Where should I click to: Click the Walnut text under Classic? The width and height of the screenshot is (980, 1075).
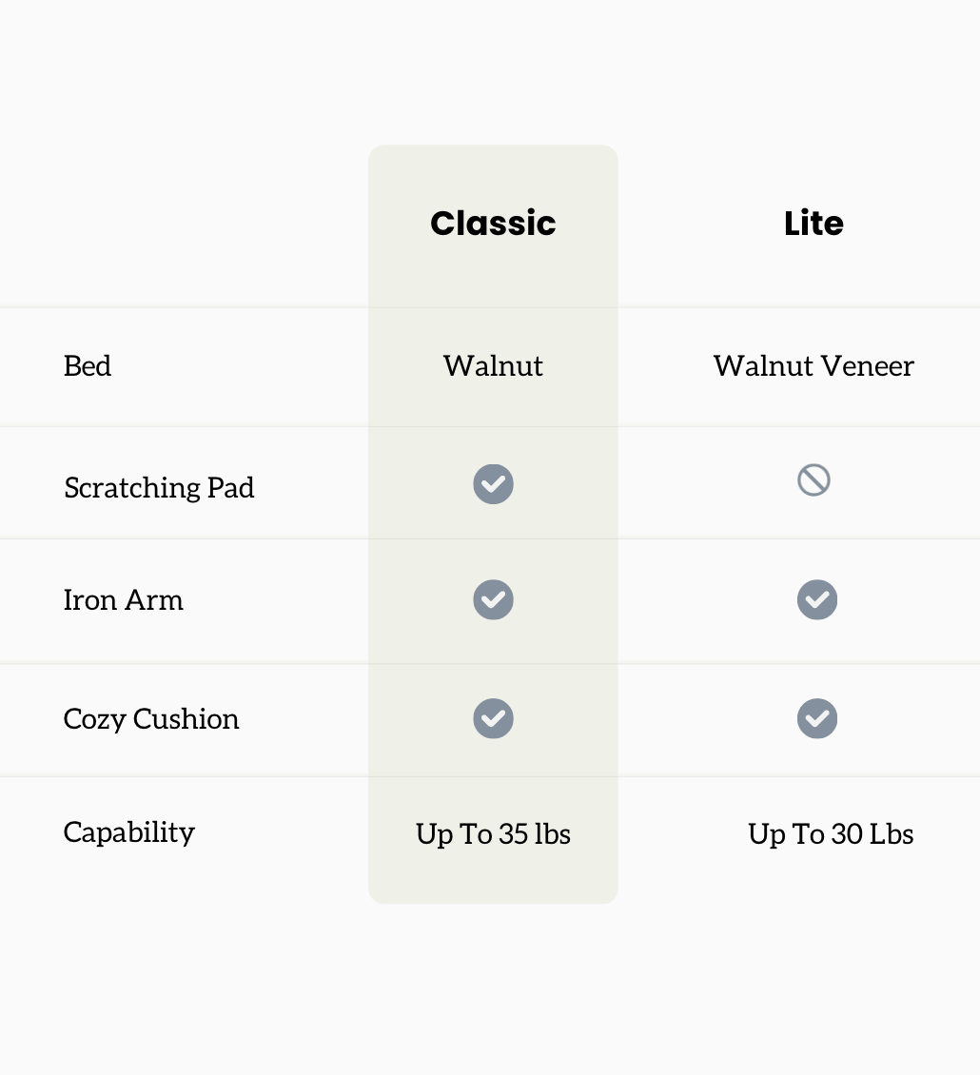tap(493, 366)
